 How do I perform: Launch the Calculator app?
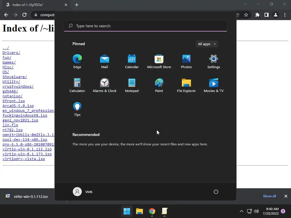click(77, 85)
